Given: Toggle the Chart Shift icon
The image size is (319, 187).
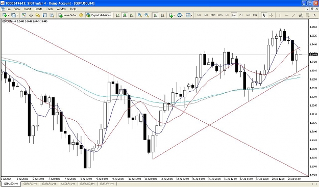Looking at the screenshot, I should click(162, 15).
